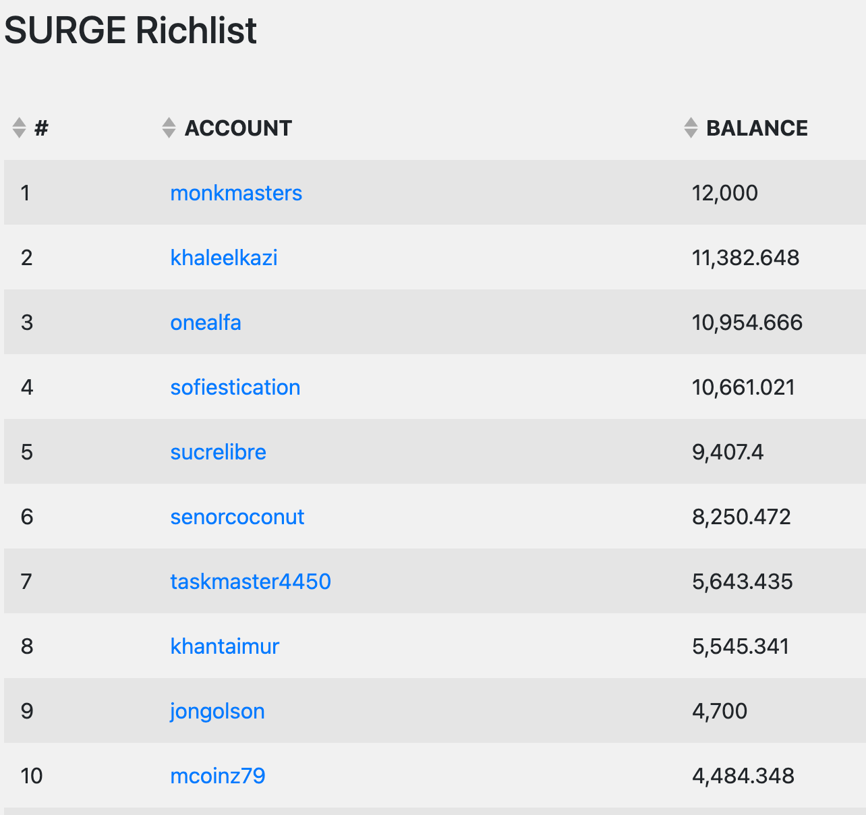Open the monkmasters account link
The width and height of the screenshot is (866, 815).
tap(236, 193)
